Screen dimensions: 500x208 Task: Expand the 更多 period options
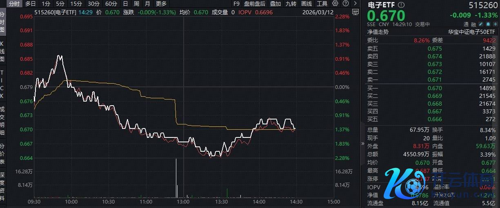(161, 4)
